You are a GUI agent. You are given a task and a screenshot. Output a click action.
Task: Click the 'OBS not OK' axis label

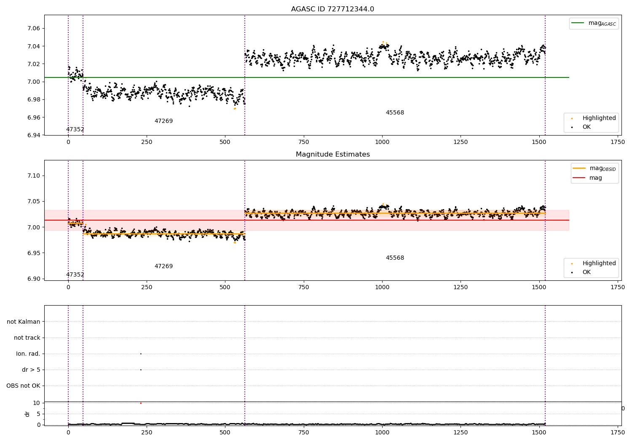coord(23,386)
